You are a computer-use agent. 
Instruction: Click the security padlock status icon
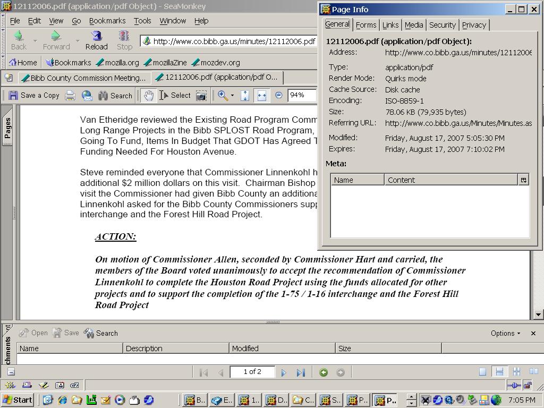tap(528, 385)
